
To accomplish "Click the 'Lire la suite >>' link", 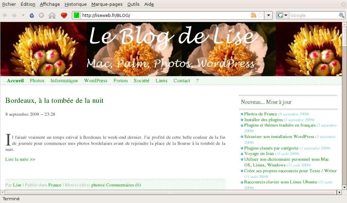I will click(x=20, y=159).
